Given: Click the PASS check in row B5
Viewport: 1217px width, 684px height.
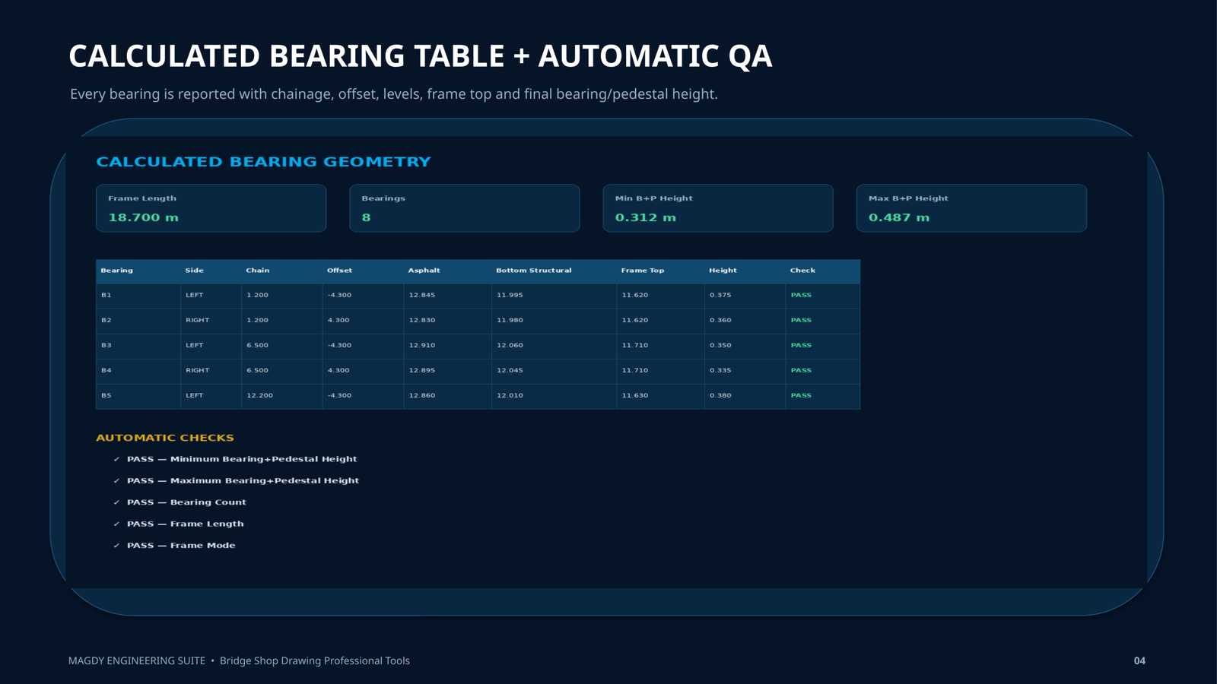Looking at the screenshot, I should pyautogui.click(x=801, y=395).
